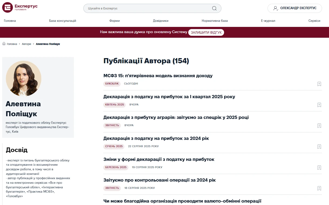
Task: Switch to the Е-журнал section
Action: (x=268, y=20)
